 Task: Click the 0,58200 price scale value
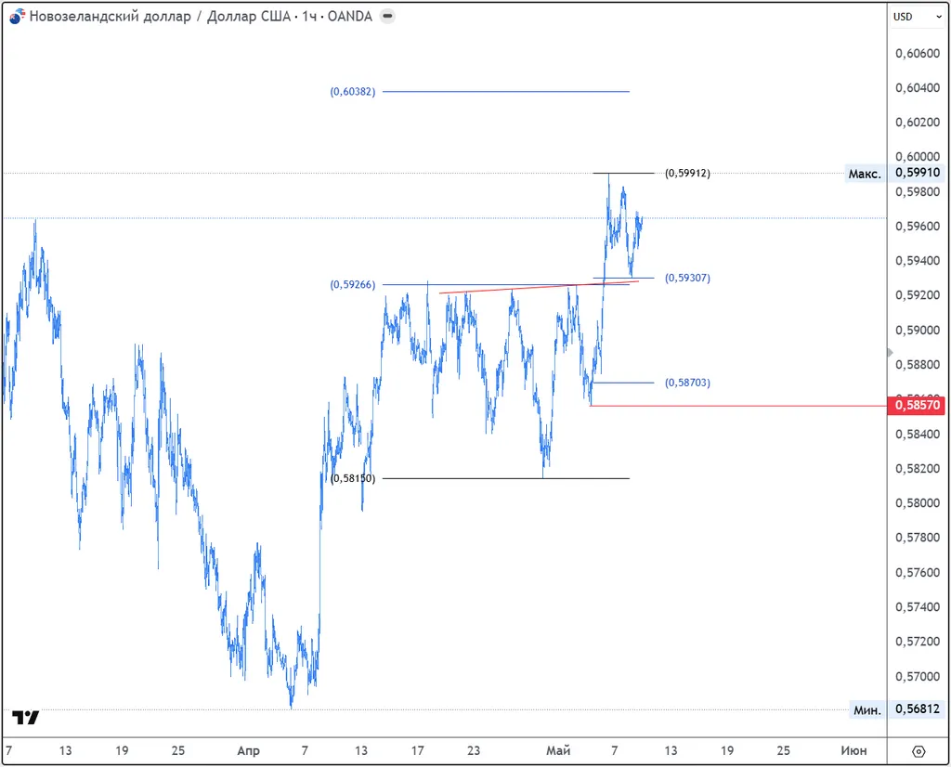917,469
